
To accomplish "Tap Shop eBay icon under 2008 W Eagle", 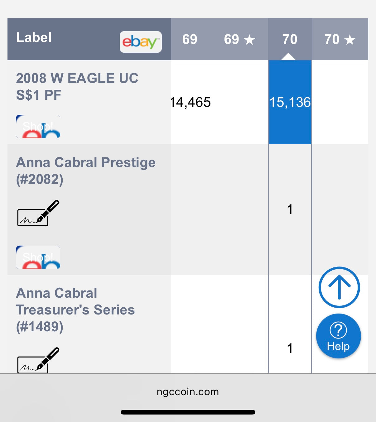I will pyautogui.click(x=38, y=127).
